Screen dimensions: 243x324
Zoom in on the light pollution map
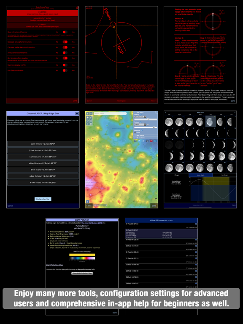point(88,113)
